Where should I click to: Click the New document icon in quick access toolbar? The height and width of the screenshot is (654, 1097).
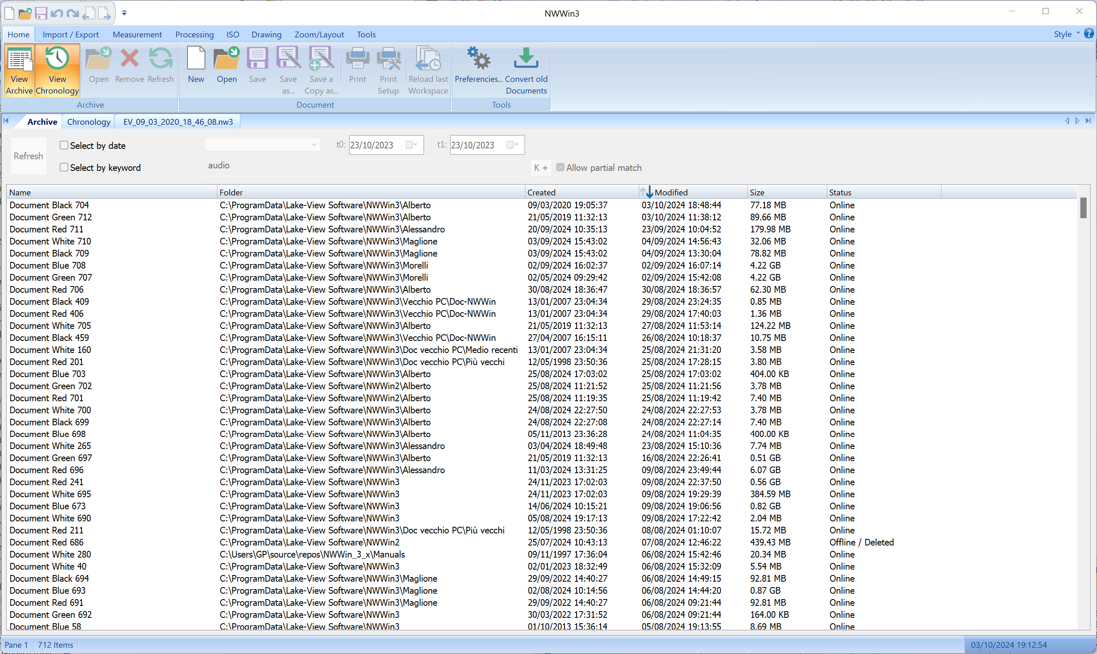pos(9,13)
